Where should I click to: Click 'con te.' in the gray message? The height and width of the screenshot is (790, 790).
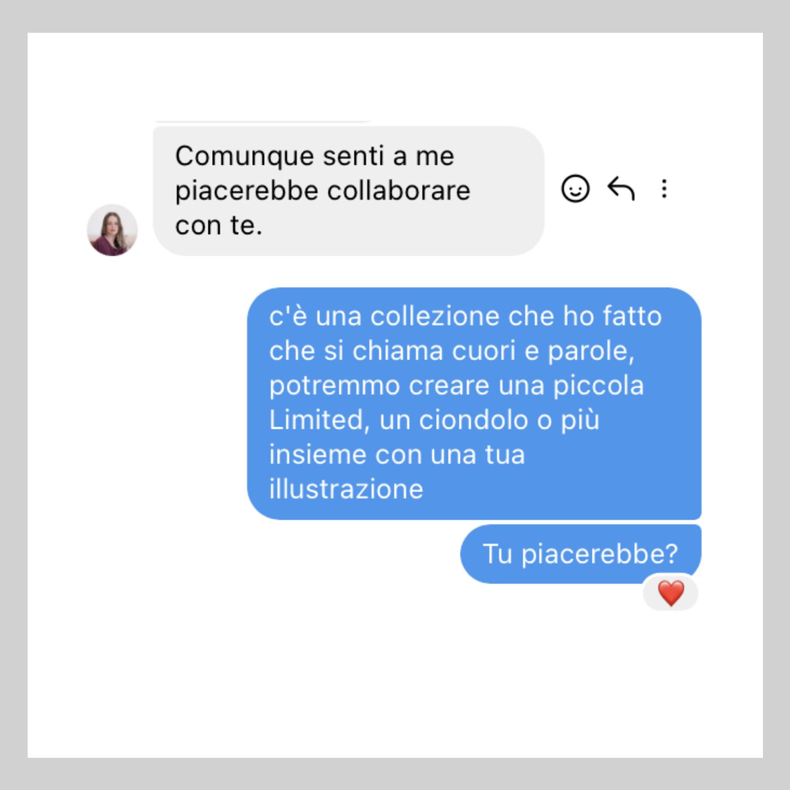218,225
